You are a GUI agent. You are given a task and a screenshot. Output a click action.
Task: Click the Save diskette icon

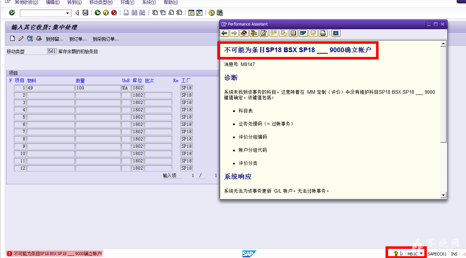85,13
